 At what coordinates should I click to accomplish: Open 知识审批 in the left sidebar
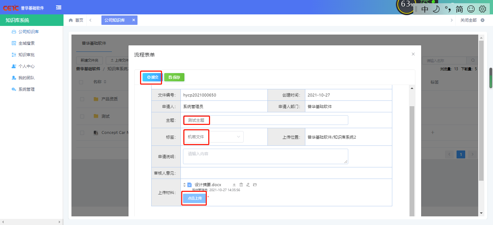tap(26, 55)
